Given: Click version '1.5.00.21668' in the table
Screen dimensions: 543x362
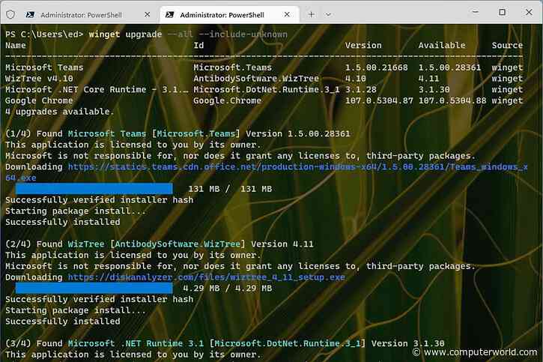Looking at the screenshot, I should point(377,67).
